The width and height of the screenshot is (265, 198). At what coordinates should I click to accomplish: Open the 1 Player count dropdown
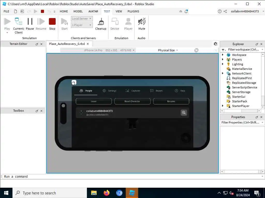click(x=82, y=25)
